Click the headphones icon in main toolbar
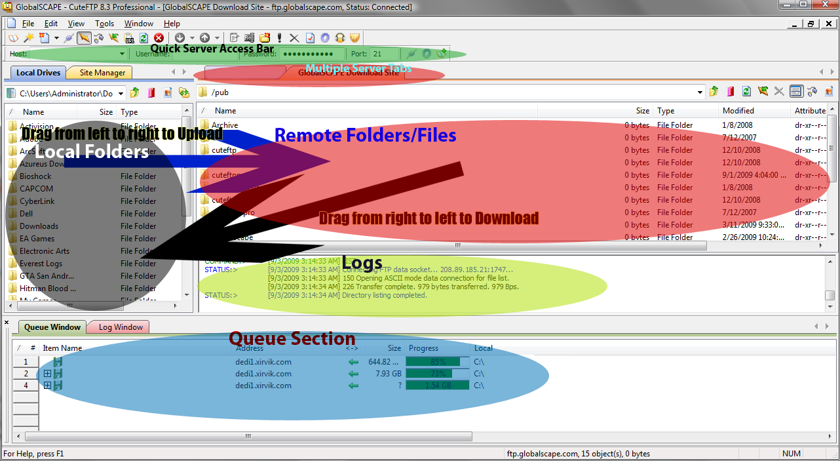 [x=340, y=38]
